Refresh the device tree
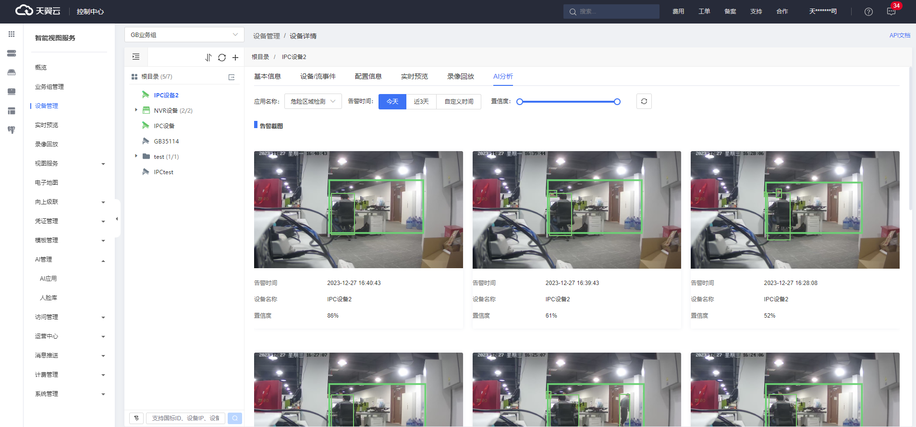Viewport: 916px width, 427px height. pyautogui.click(x=222, y=58)
